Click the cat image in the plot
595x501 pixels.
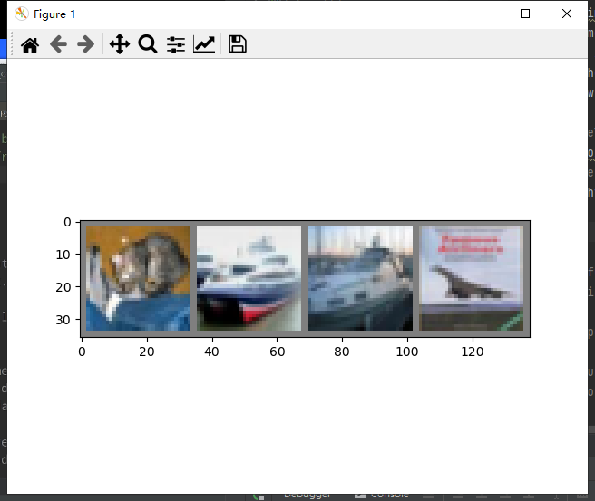click(138, 278)
